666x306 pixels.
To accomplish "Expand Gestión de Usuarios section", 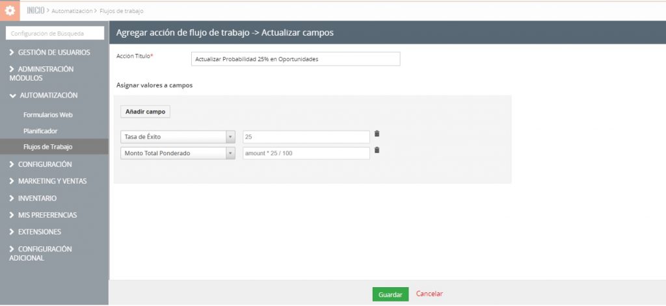I will [53, 53].
